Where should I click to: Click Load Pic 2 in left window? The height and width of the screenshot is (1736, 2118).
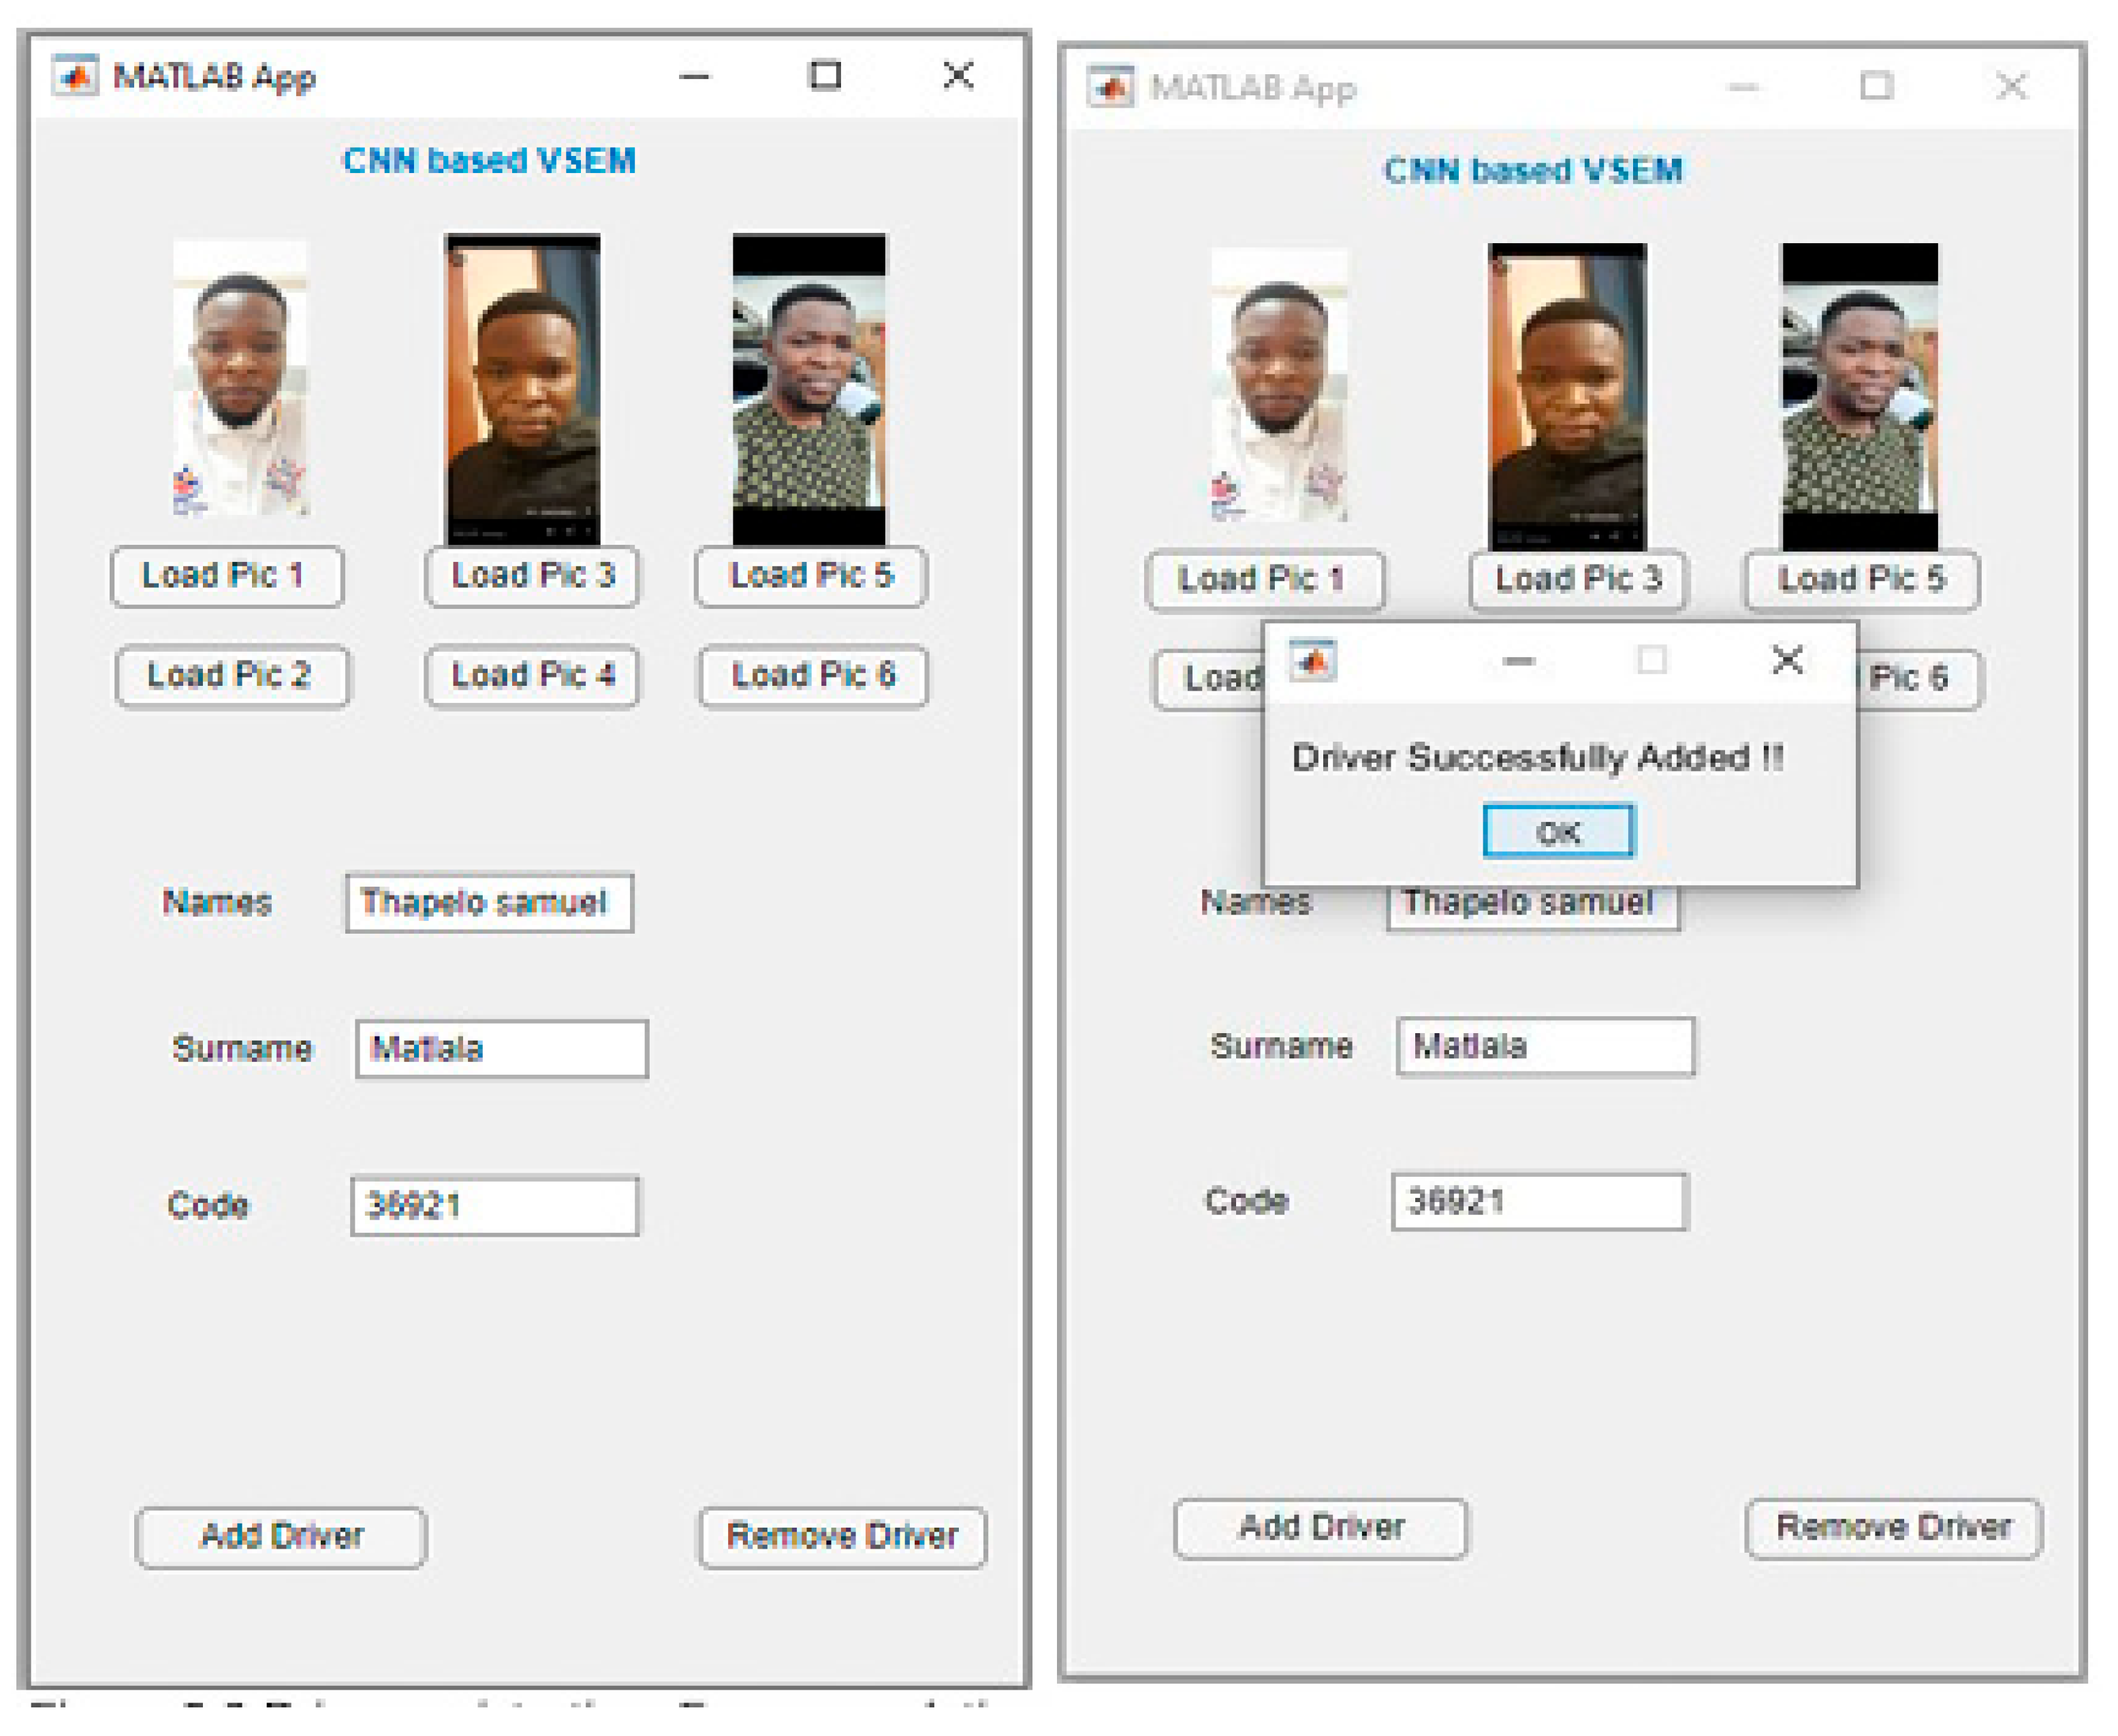[x=232, y=676]
